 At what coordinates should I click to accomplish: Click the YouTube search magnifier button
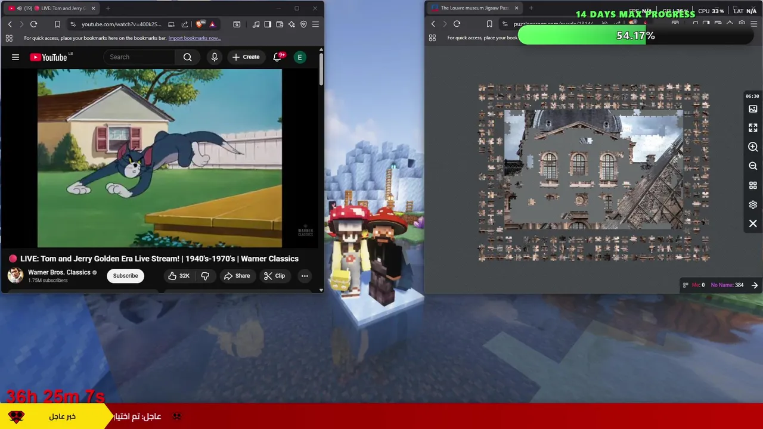coord(188,57)
